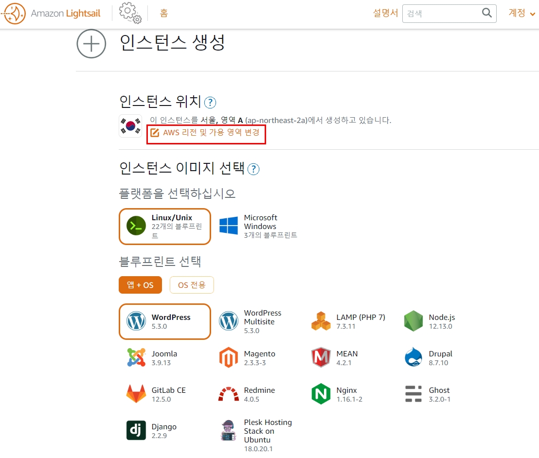Screen dimensions: 539x458
Task: Select the Nginx 1.16.1-2 blueprint
Action: pos(337,394)
